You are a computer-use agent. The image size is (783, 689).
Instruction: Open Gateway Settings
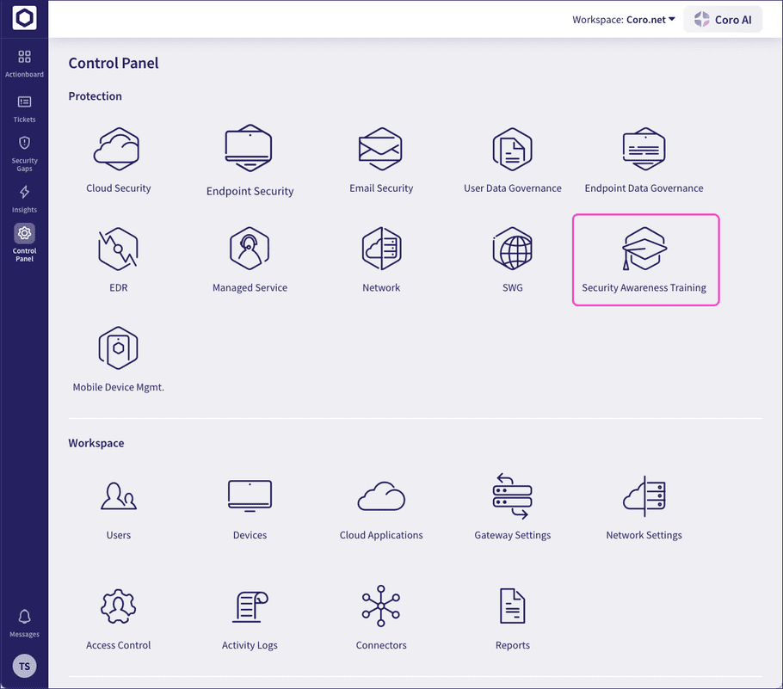click(x=512, y=505)
